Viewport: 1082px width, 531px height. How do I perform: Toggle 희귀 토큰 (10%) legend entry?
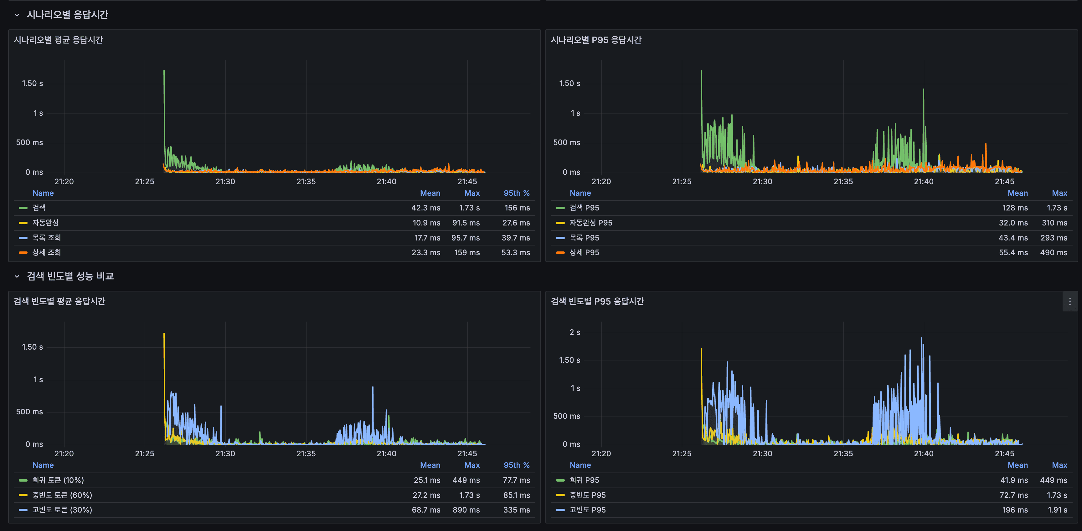(x=58, y=480)
